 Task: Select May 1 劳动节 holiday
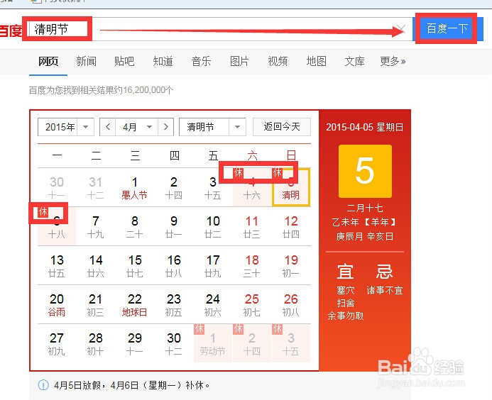[213, 343]
